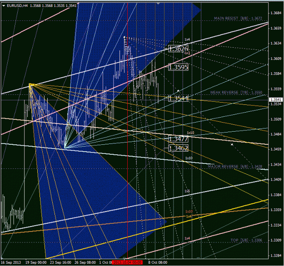
Task: Click the 1.3409 value on the price scale
Action: pos(276,179)
